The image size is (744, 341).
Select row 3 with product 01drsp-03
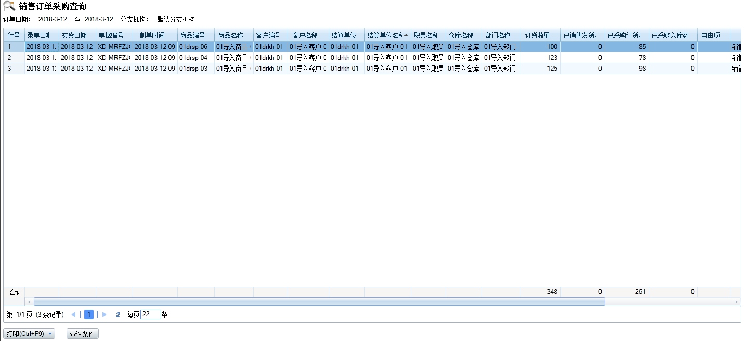click(x=193, y=69)
